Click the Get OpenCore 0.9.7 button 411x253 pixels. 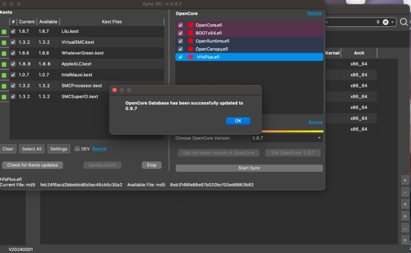click(x=293, y=153)
